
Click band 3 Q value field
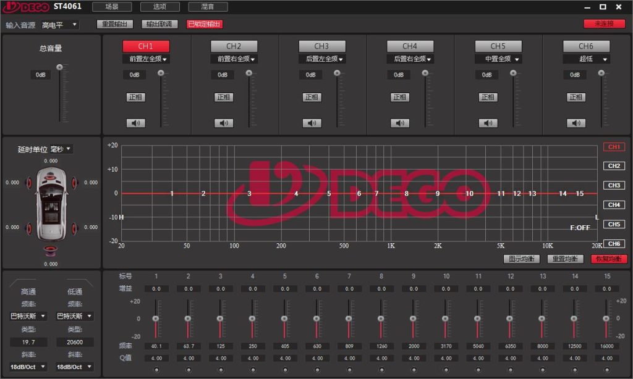click(x=221, y=358)
